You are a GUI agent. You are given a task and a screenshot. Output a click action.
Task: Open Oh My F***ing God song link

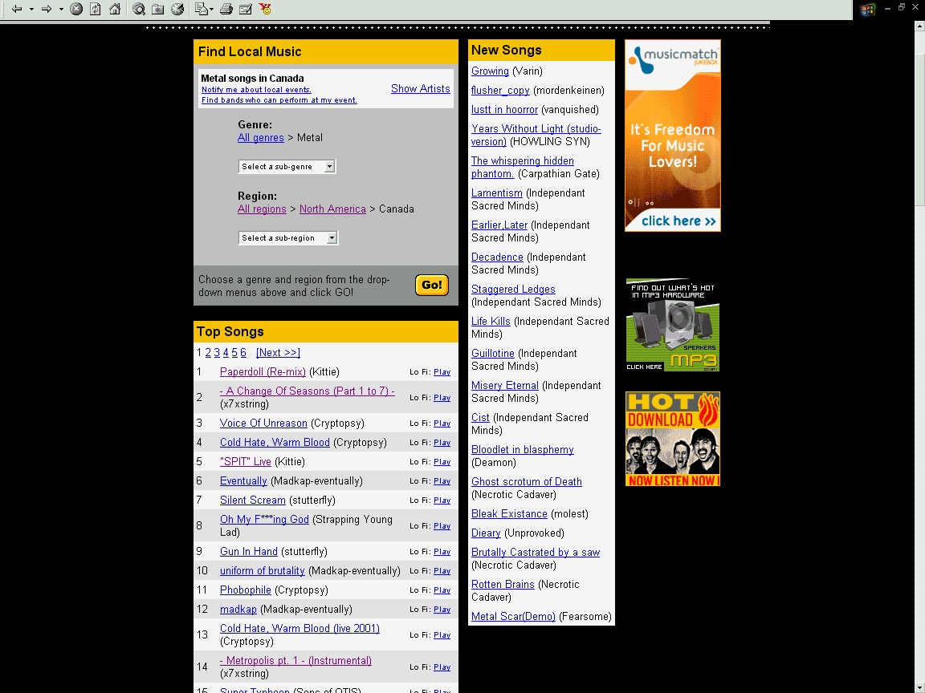point(264,519)
